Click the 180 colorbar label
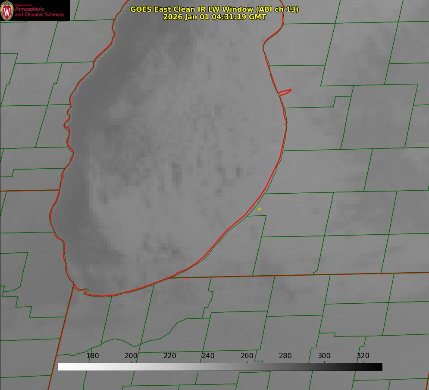 click(92, 355)
